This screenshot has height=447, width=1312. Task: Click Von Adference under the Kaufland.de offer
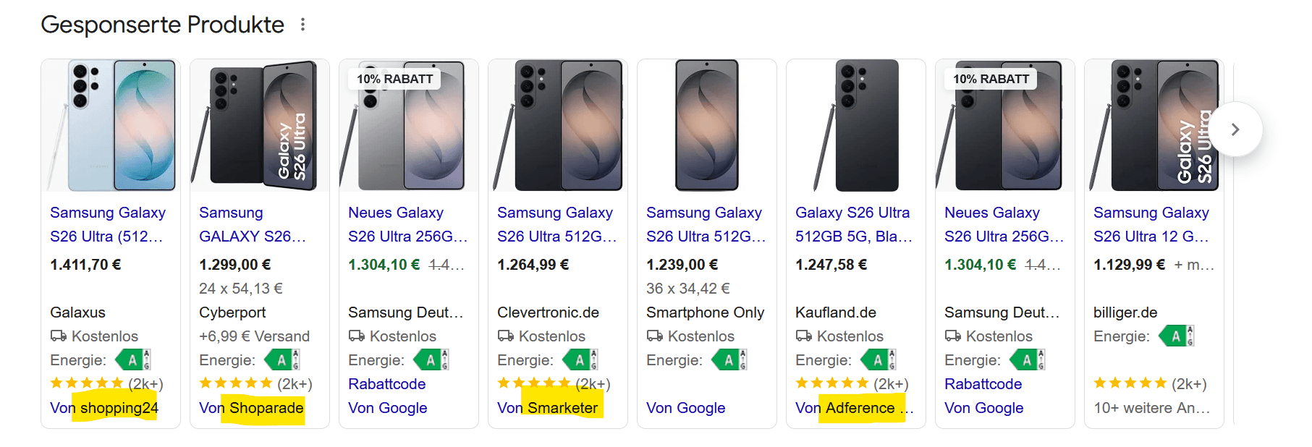tap(850, 407)
